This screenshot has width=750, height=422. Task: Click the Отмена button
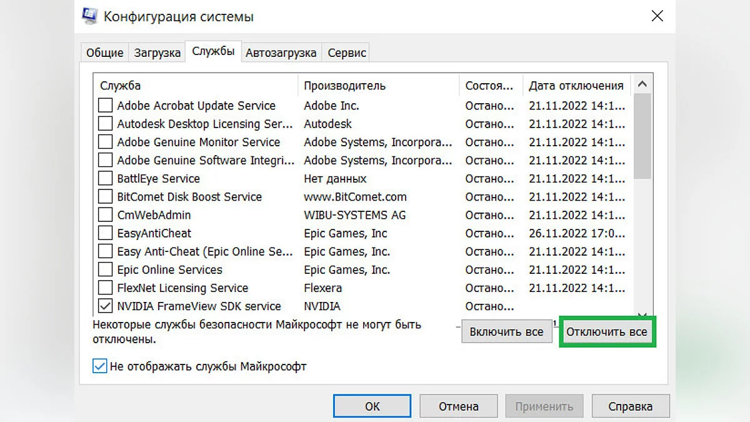(458, 406)
